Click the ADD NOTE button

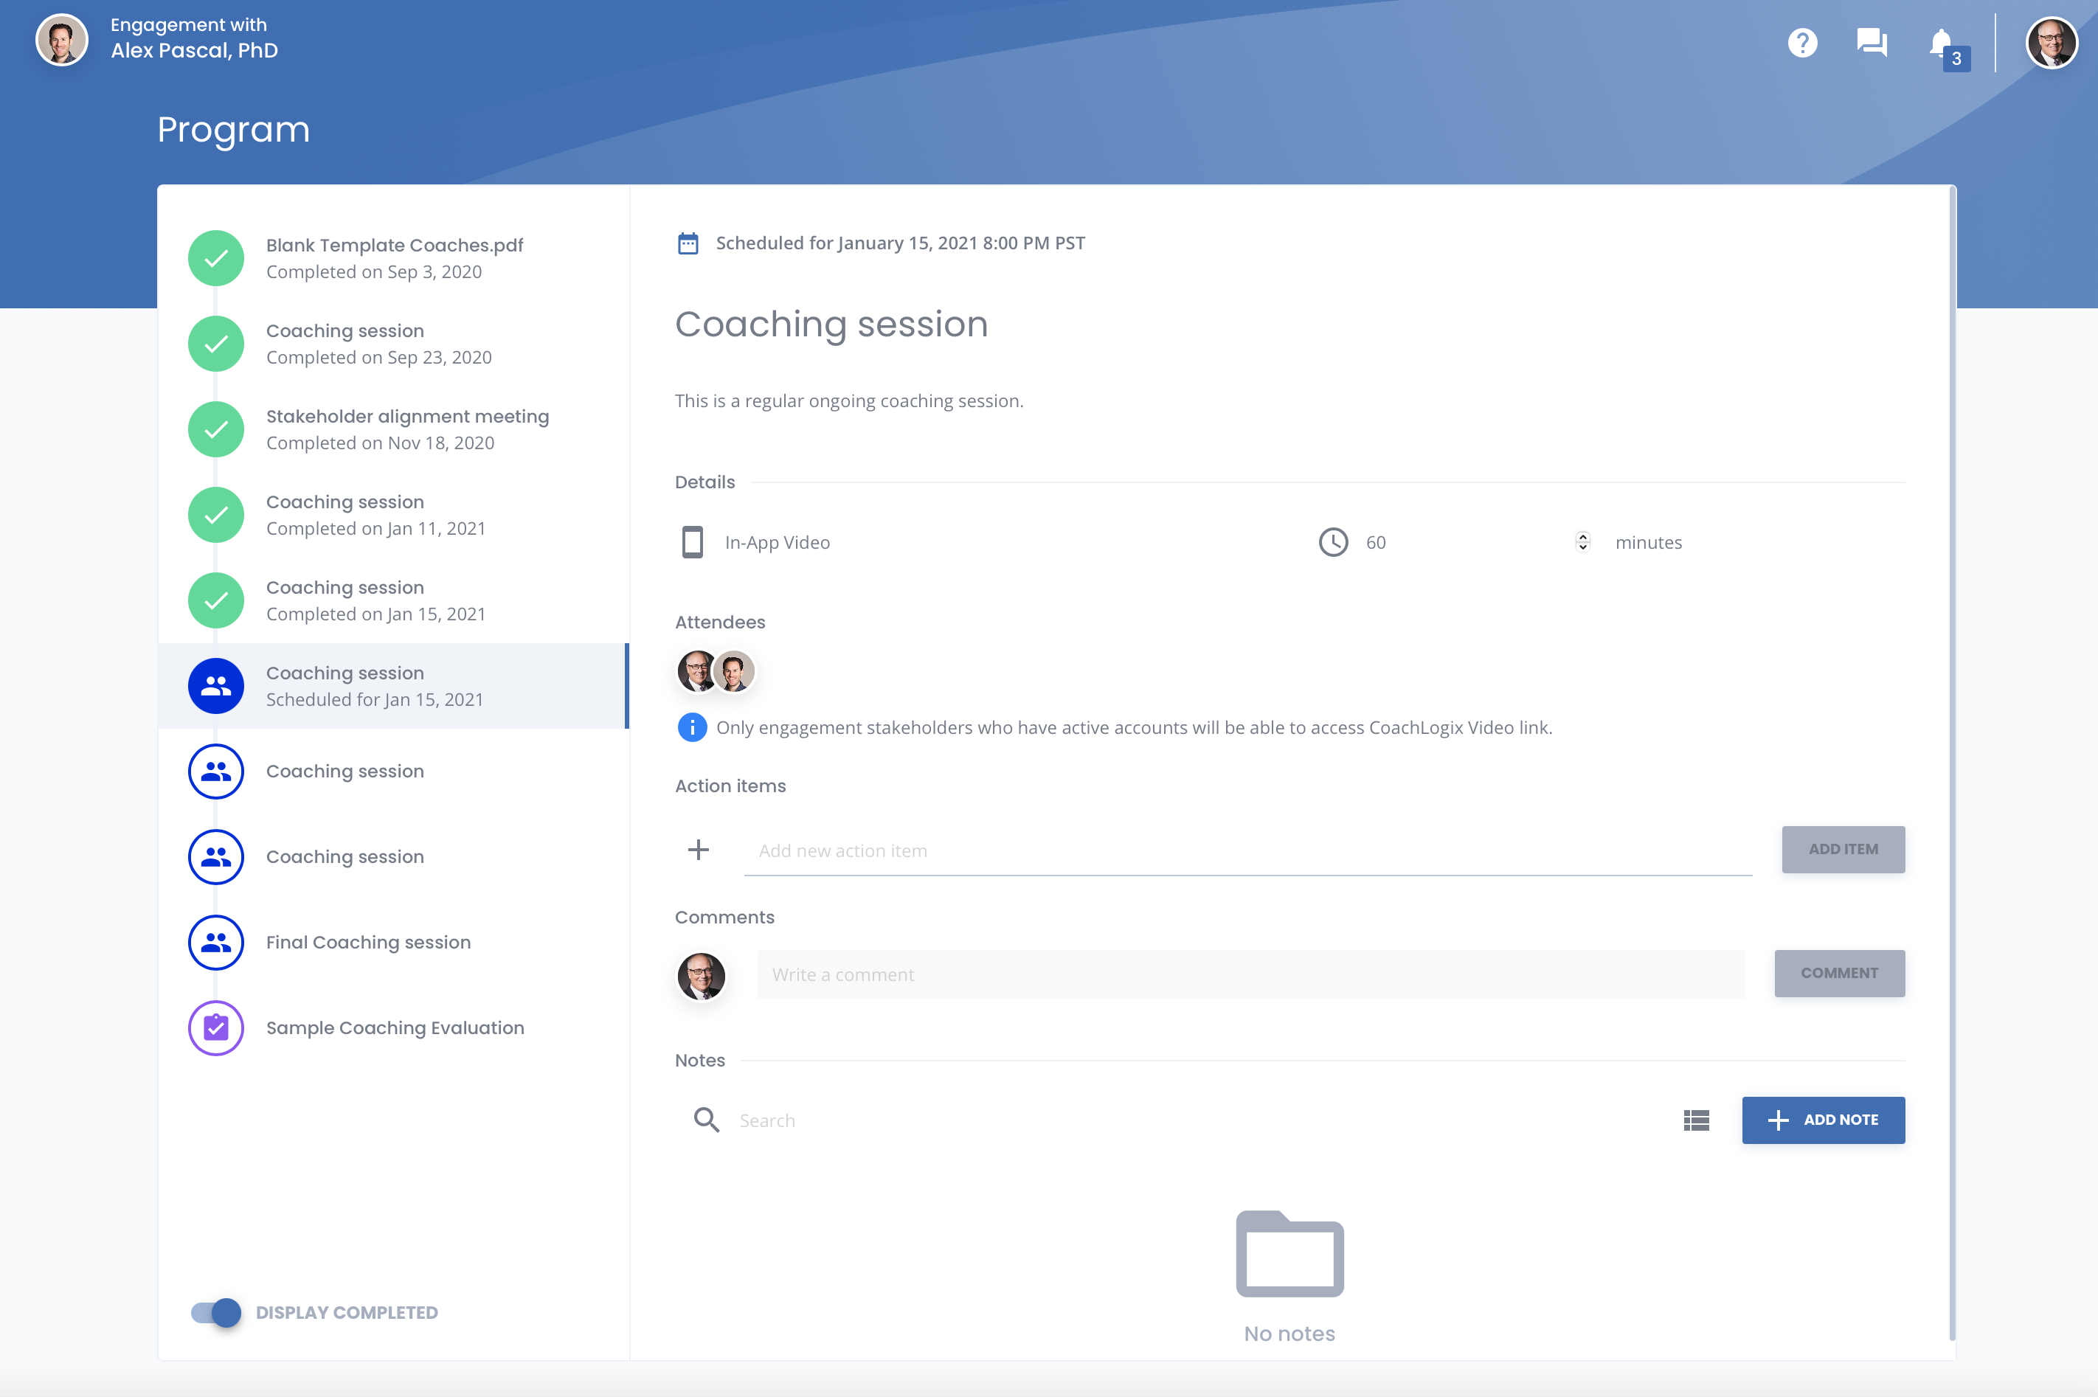coord(1824,1120)
